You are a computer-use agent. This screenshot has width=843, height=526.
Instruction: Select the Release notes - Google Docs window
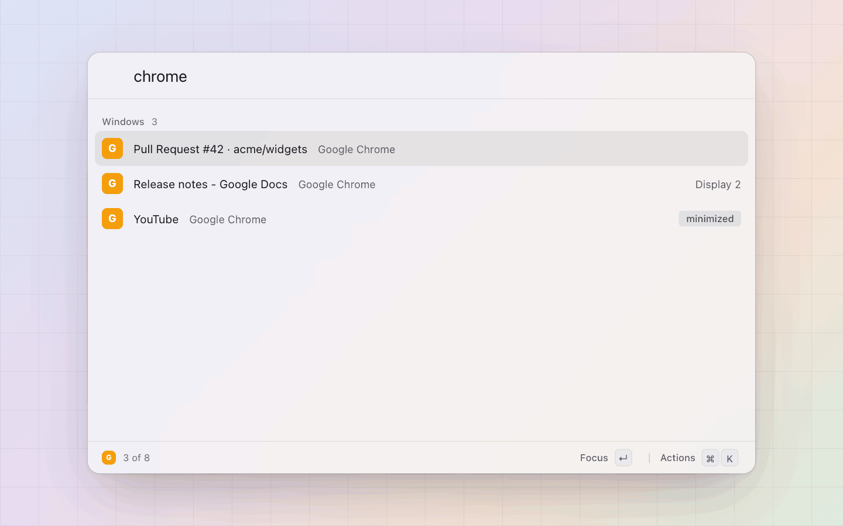(421, 184)
